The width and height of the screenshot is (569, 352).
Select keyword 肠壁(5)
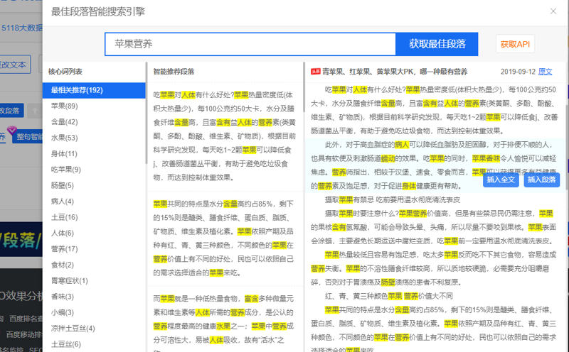63,185
